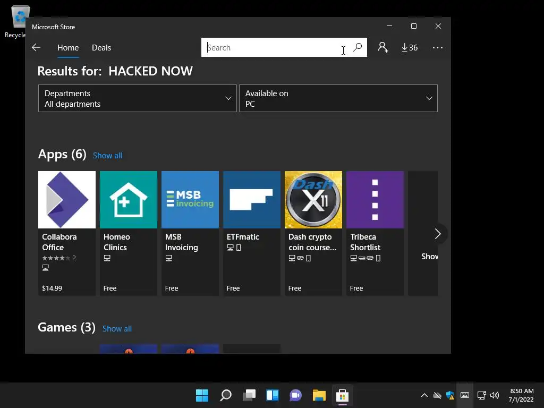Open Tribeca Shortlist app icon
Image resolution: width=544 pixels, height=408 pixels.
pos(375,200)
